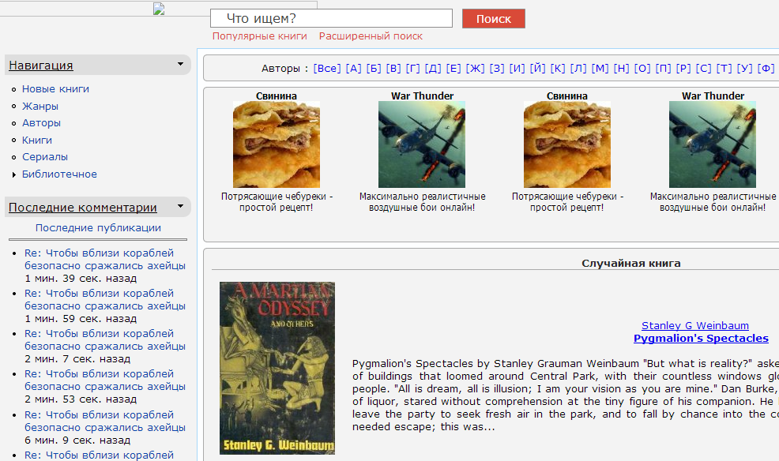Collapse the Навигация panel arrow
Screen dimensions: 779x461
180,64
